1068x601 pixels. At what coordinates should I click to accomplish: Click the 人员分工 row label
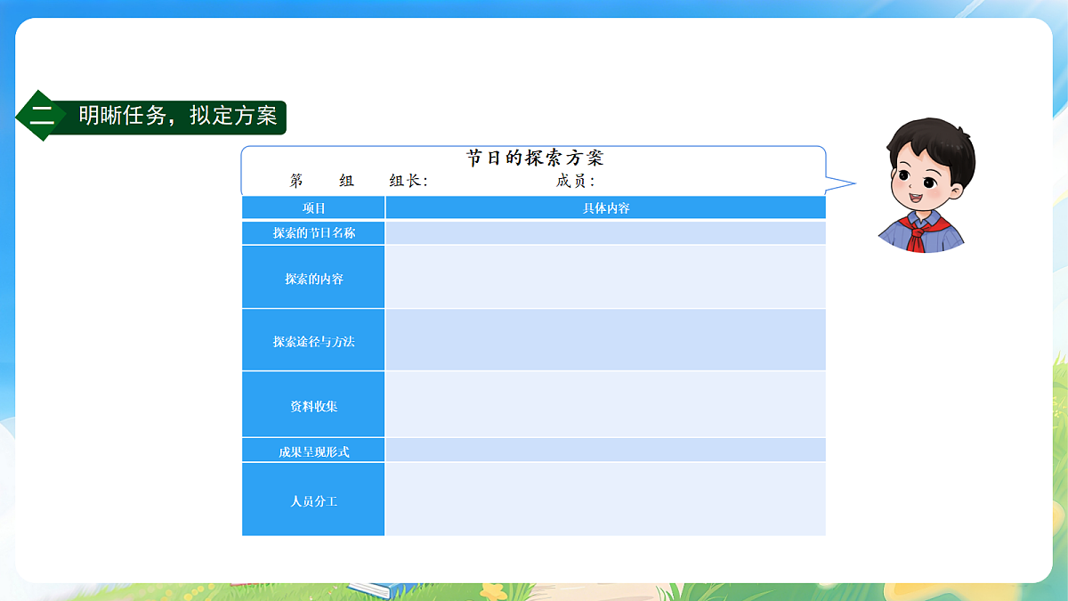tap(313, 500)
